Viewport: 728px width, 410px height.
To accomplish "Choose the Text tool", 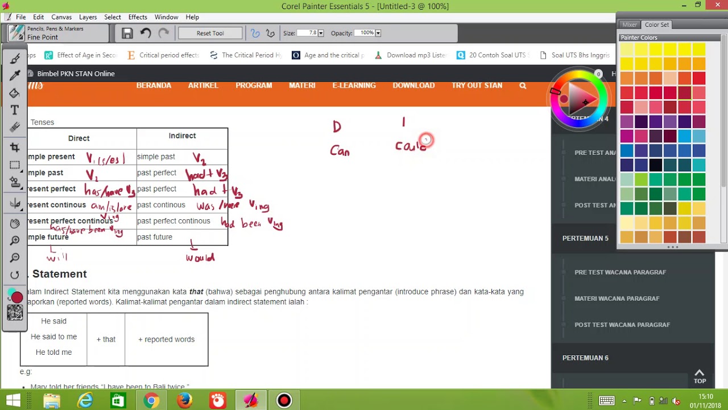I will click(15, 110).
